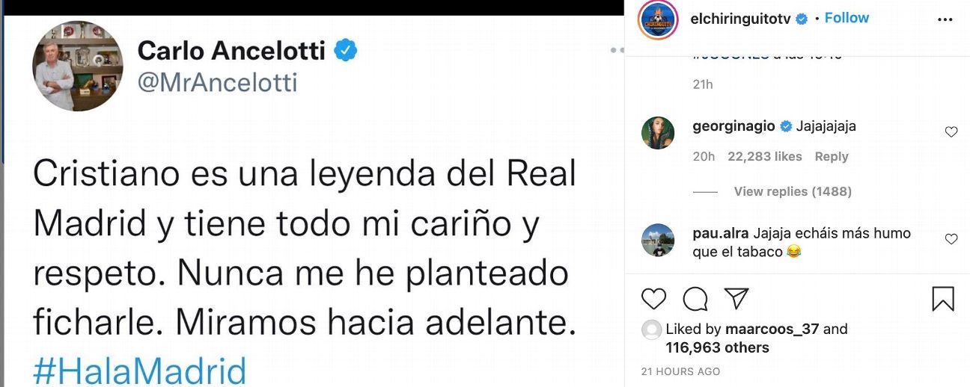Click the #HalaMadrid hashtag in the tweet
970x387 pixels.
point(140,371)
